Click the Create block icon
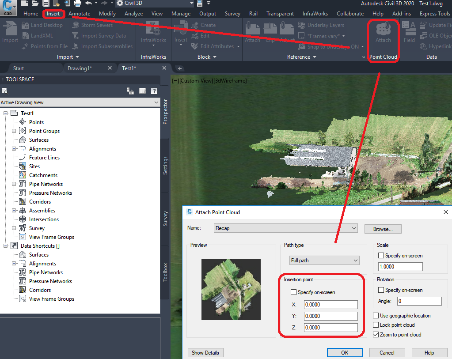The image size is (452, 359). click(195, 25)
